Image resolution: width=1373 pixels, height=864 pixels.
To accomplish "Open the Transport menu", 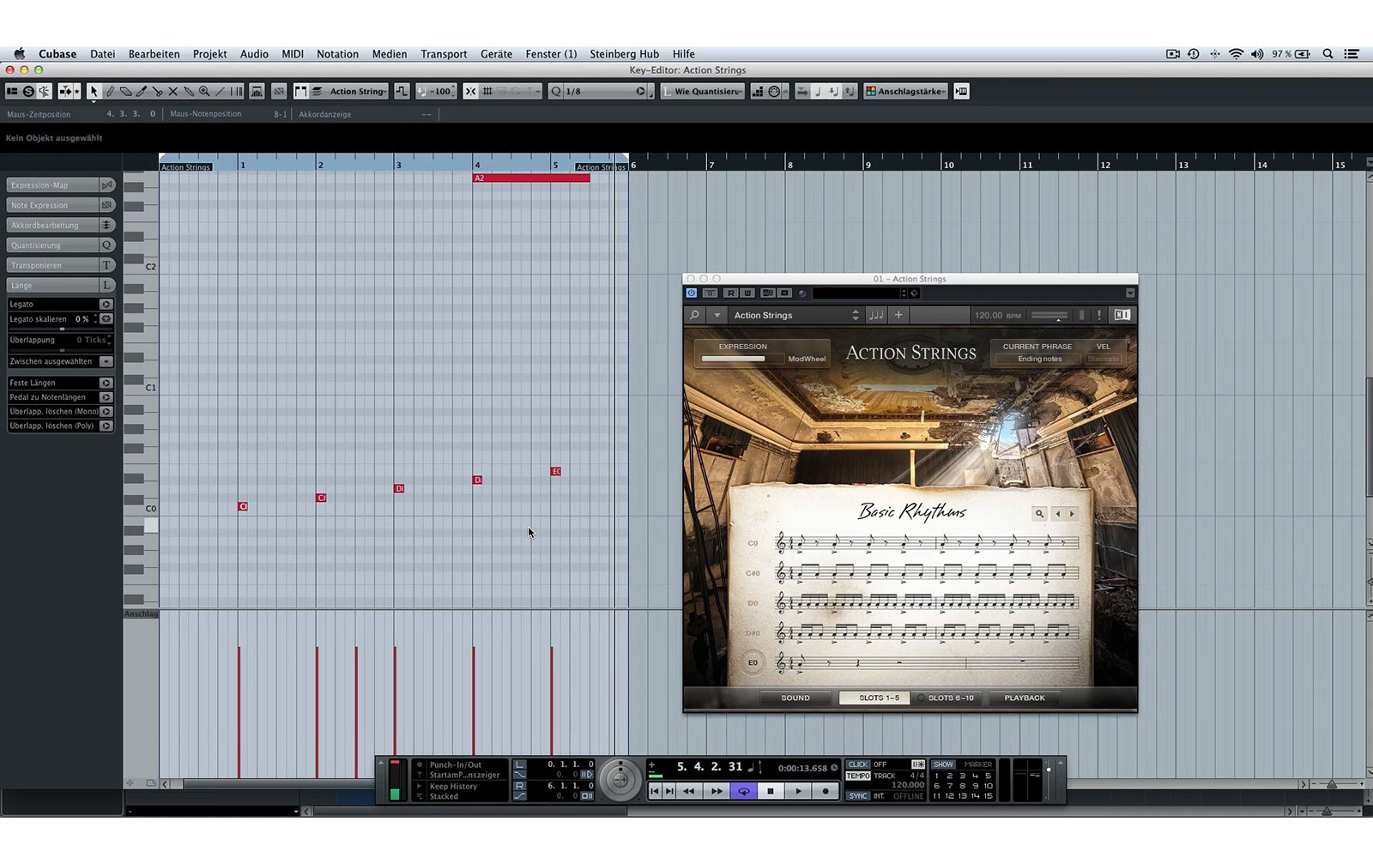I will (444, 53).
